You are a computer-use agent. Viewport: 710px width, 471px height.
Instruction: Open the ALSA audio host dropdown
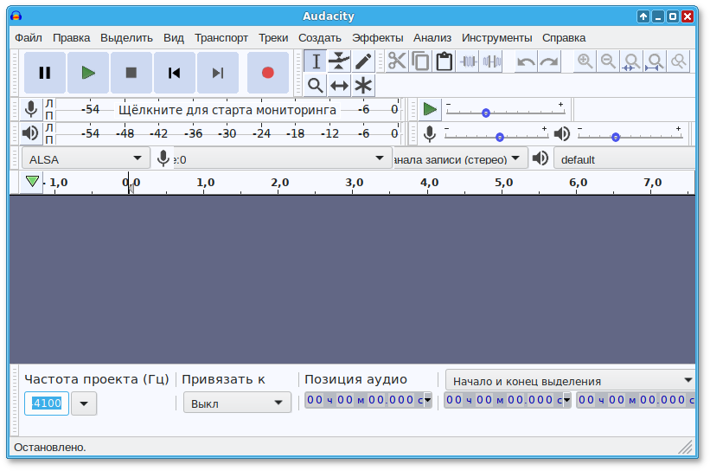86,158
